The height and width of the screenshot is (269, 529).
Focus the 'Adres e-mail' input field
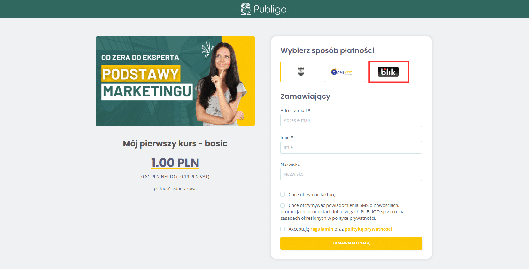point(351,120)
